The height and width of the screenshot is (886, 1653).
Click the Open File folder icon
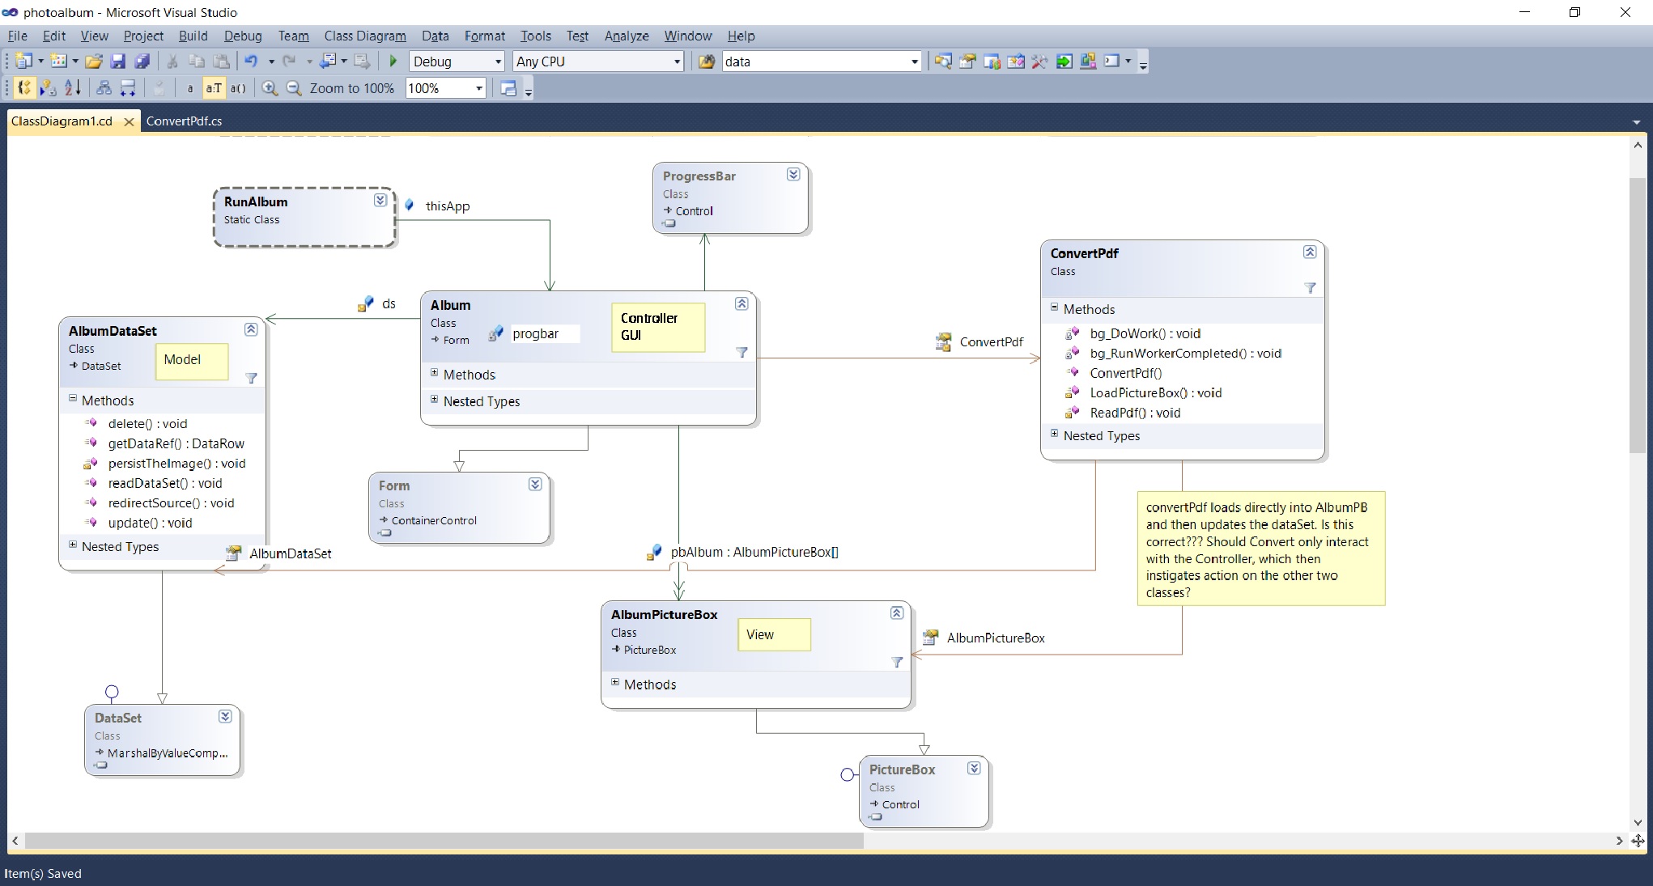click(94, 61)
